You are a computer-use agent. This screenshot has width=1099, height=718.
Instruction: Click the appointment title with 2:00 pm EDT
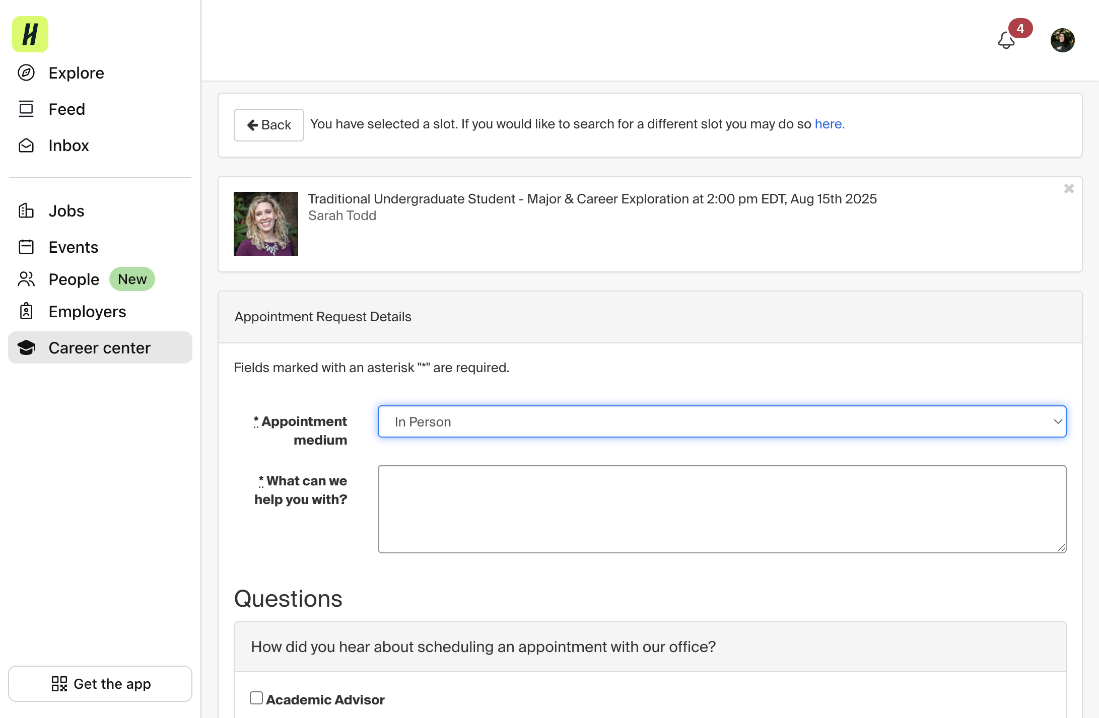coord(592,199)
